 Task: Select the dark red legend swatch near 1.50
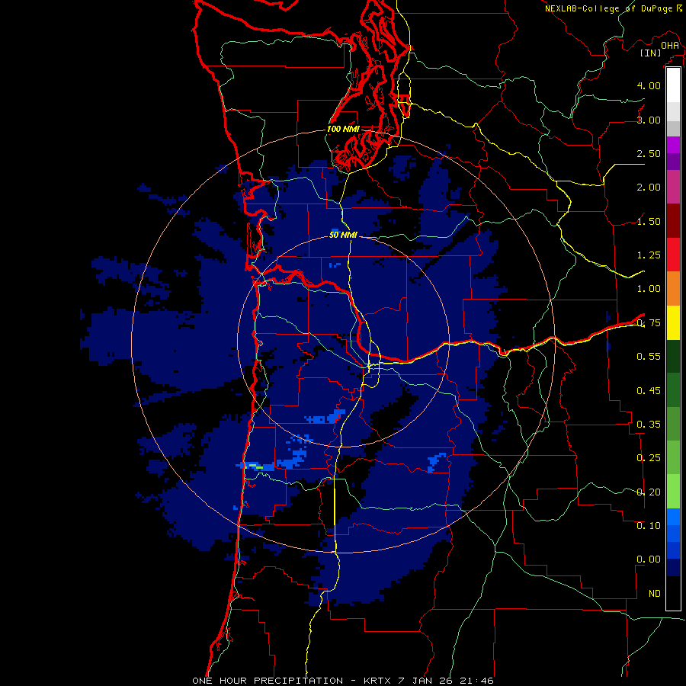673,220
